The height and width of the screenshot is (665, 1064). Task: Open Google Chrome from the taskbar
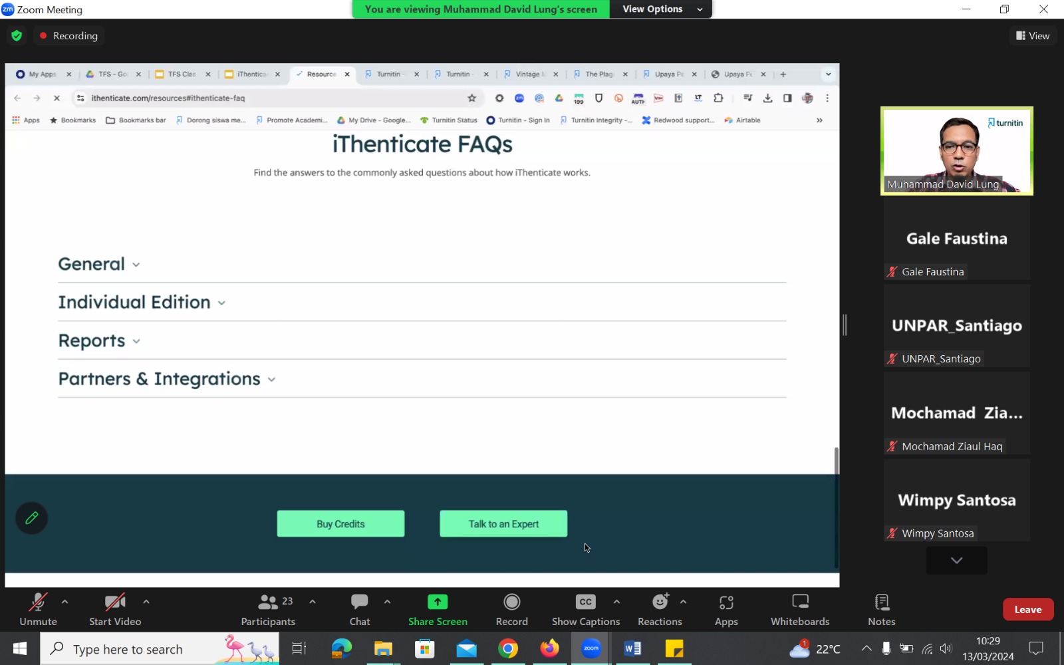pyautogui.click(x=508, y=648)
